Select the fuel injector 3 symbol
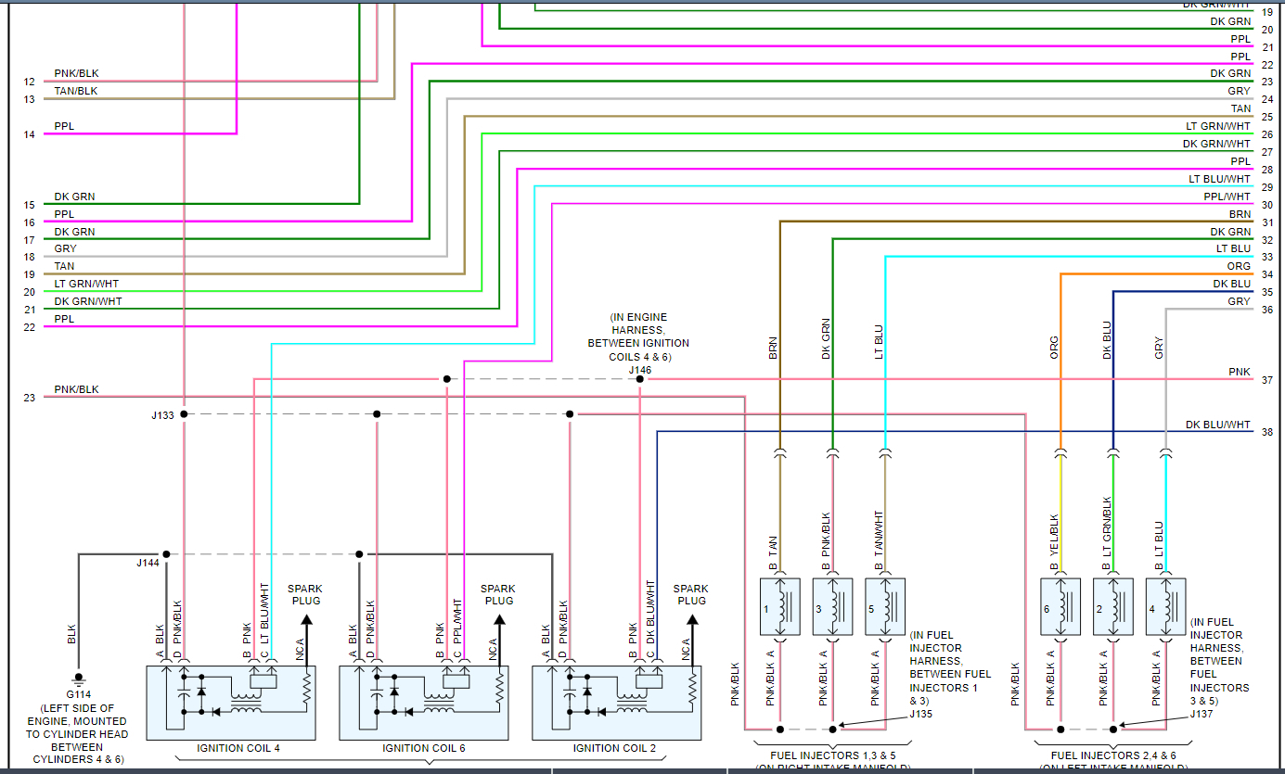 coord(832,607)
